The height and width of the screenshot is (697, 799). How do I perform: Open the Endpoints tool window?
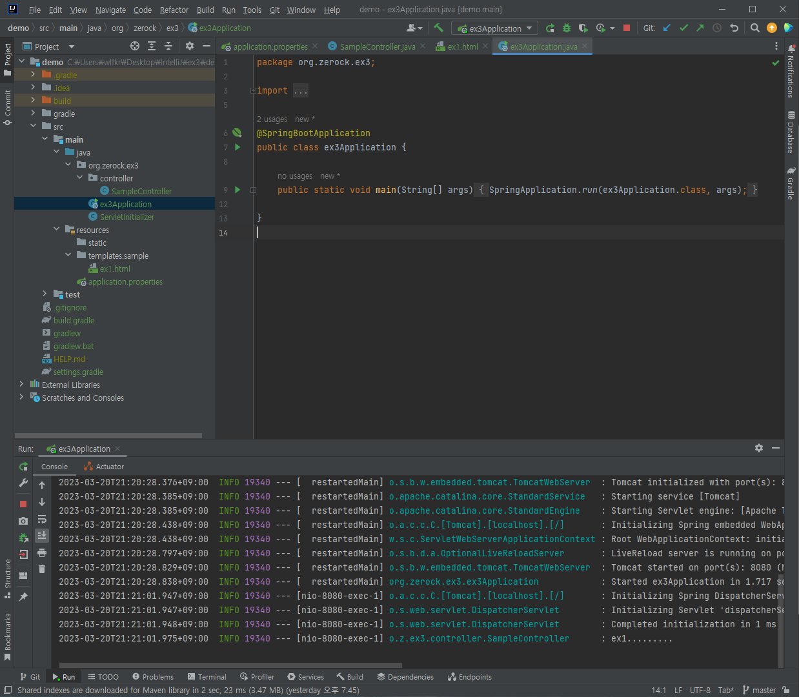tap(470, 677)
